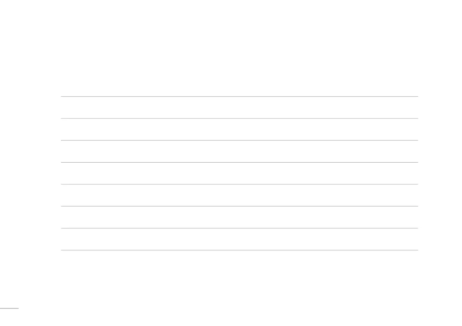Click the first empty row of the table
Viewport: 462px width, 326px height.
tap(239, 108)
